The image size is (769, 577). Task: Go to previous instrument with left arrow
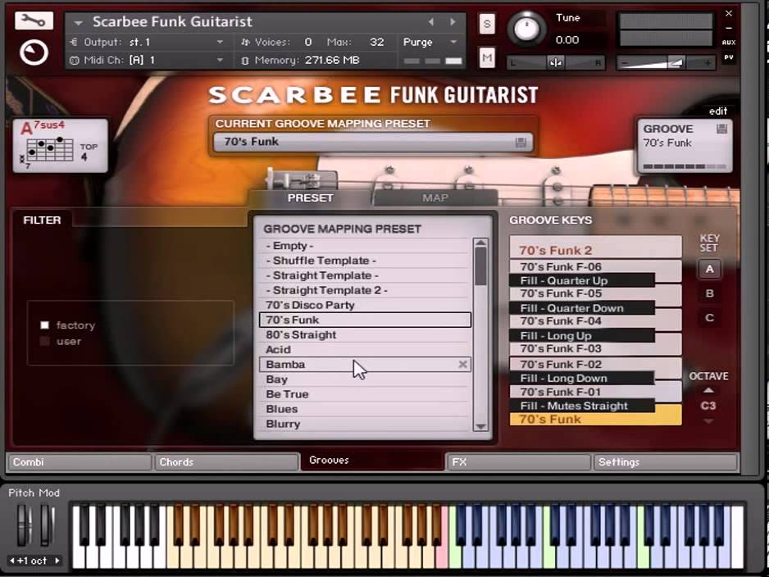(x=431, y=21)
